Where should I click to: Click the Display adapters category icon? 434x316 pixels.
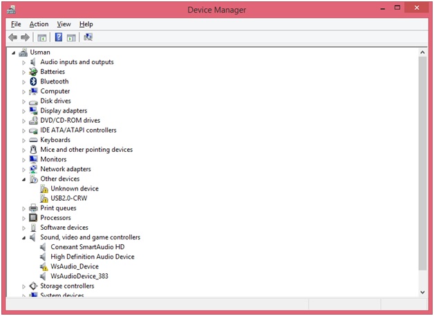coord(33,111)
